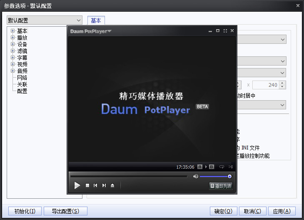The width and height of the screenshot is (304, 220).
Task: Select 网络 in the settings tree
Action: tap(22, 78)
